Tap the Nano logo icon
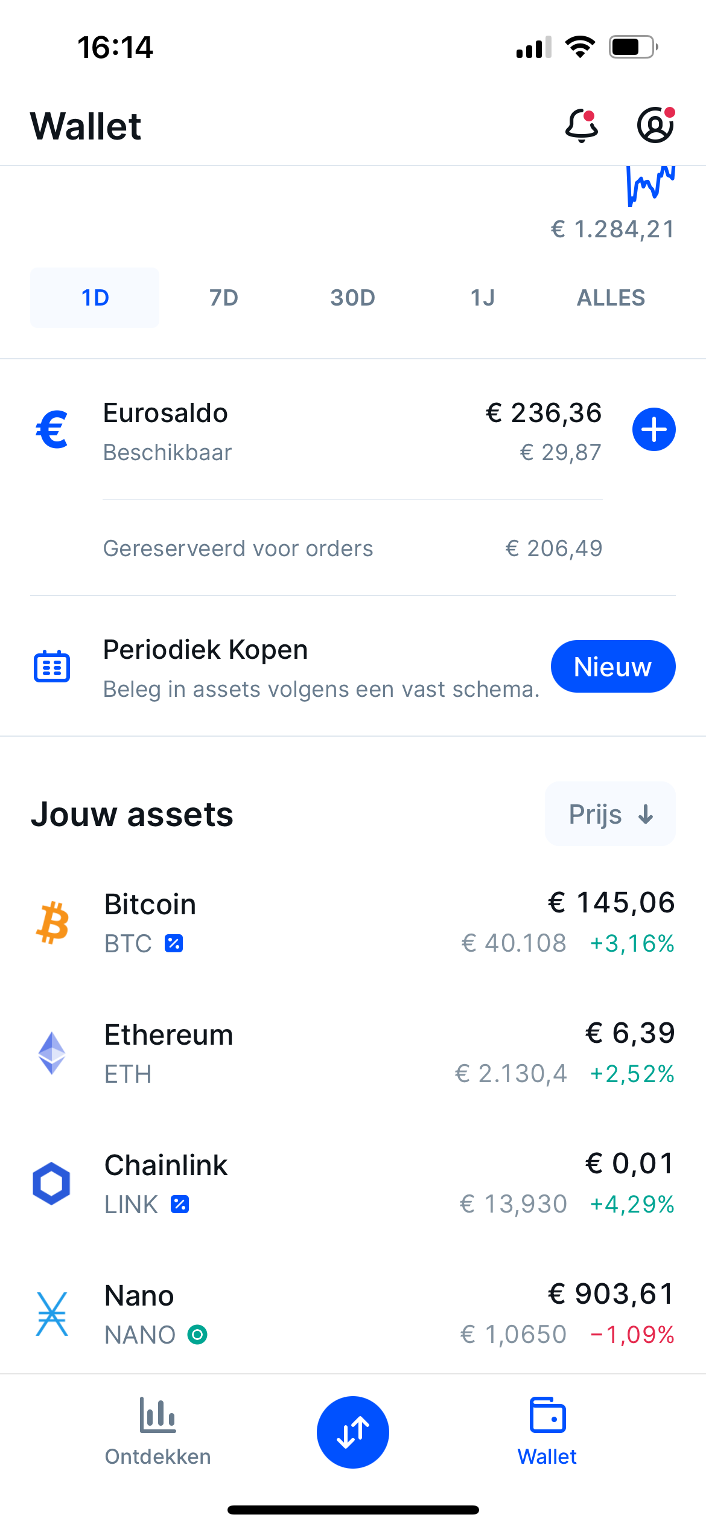The width and height of the screenshot is (706, 1529). click(52, 1314)
